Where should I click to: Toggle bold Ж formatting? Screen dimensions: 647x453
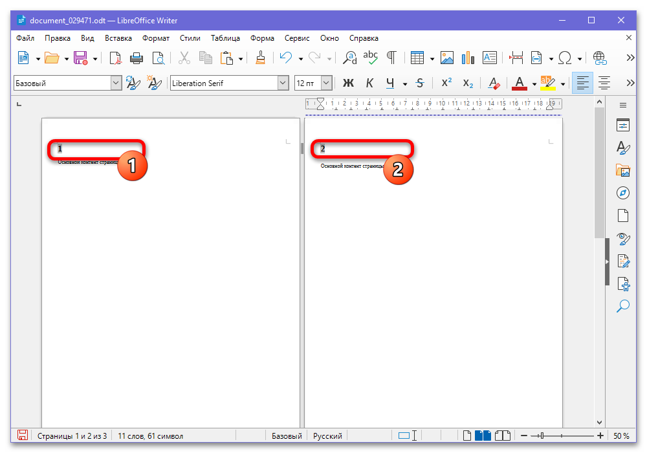coord(348,83)
